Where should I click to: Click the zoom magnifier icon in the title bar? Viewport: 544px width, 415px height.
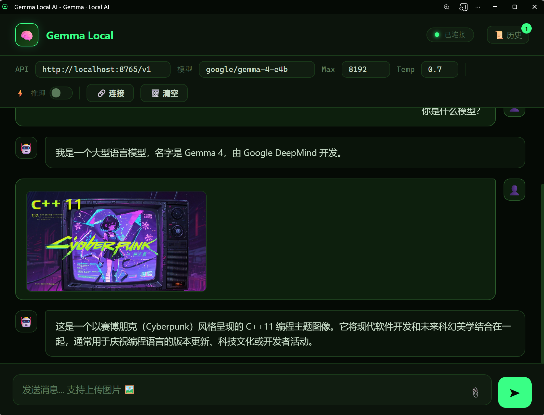[446, 7]
